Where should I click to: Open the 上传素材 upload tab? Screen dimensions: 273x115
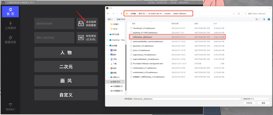coord(10,26)
